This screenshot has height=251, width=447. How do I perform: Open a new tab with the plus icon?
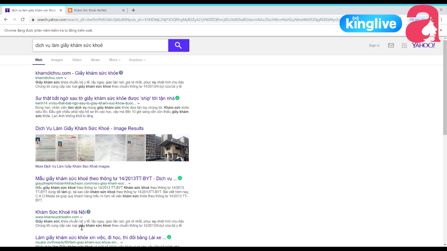[133, 10]
